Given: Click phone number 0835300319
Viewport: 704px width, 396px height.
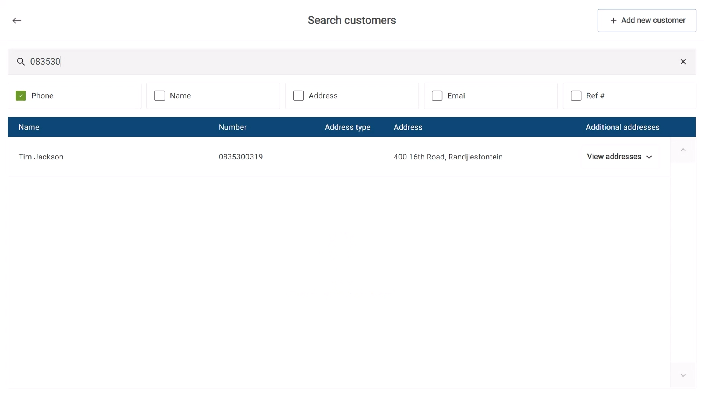Looking at the screenshot, I should coord(241,157).
